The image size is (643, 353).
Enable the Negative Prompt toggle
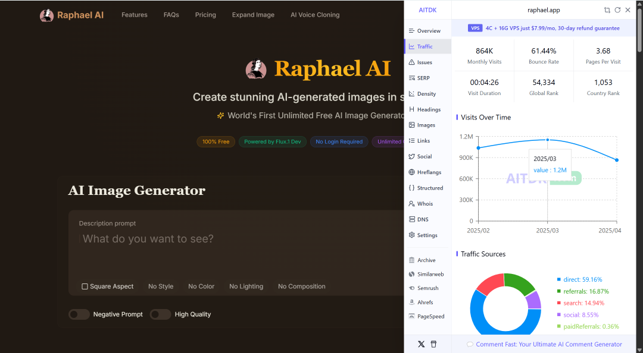pyautogui.click(x=79, y=314)
